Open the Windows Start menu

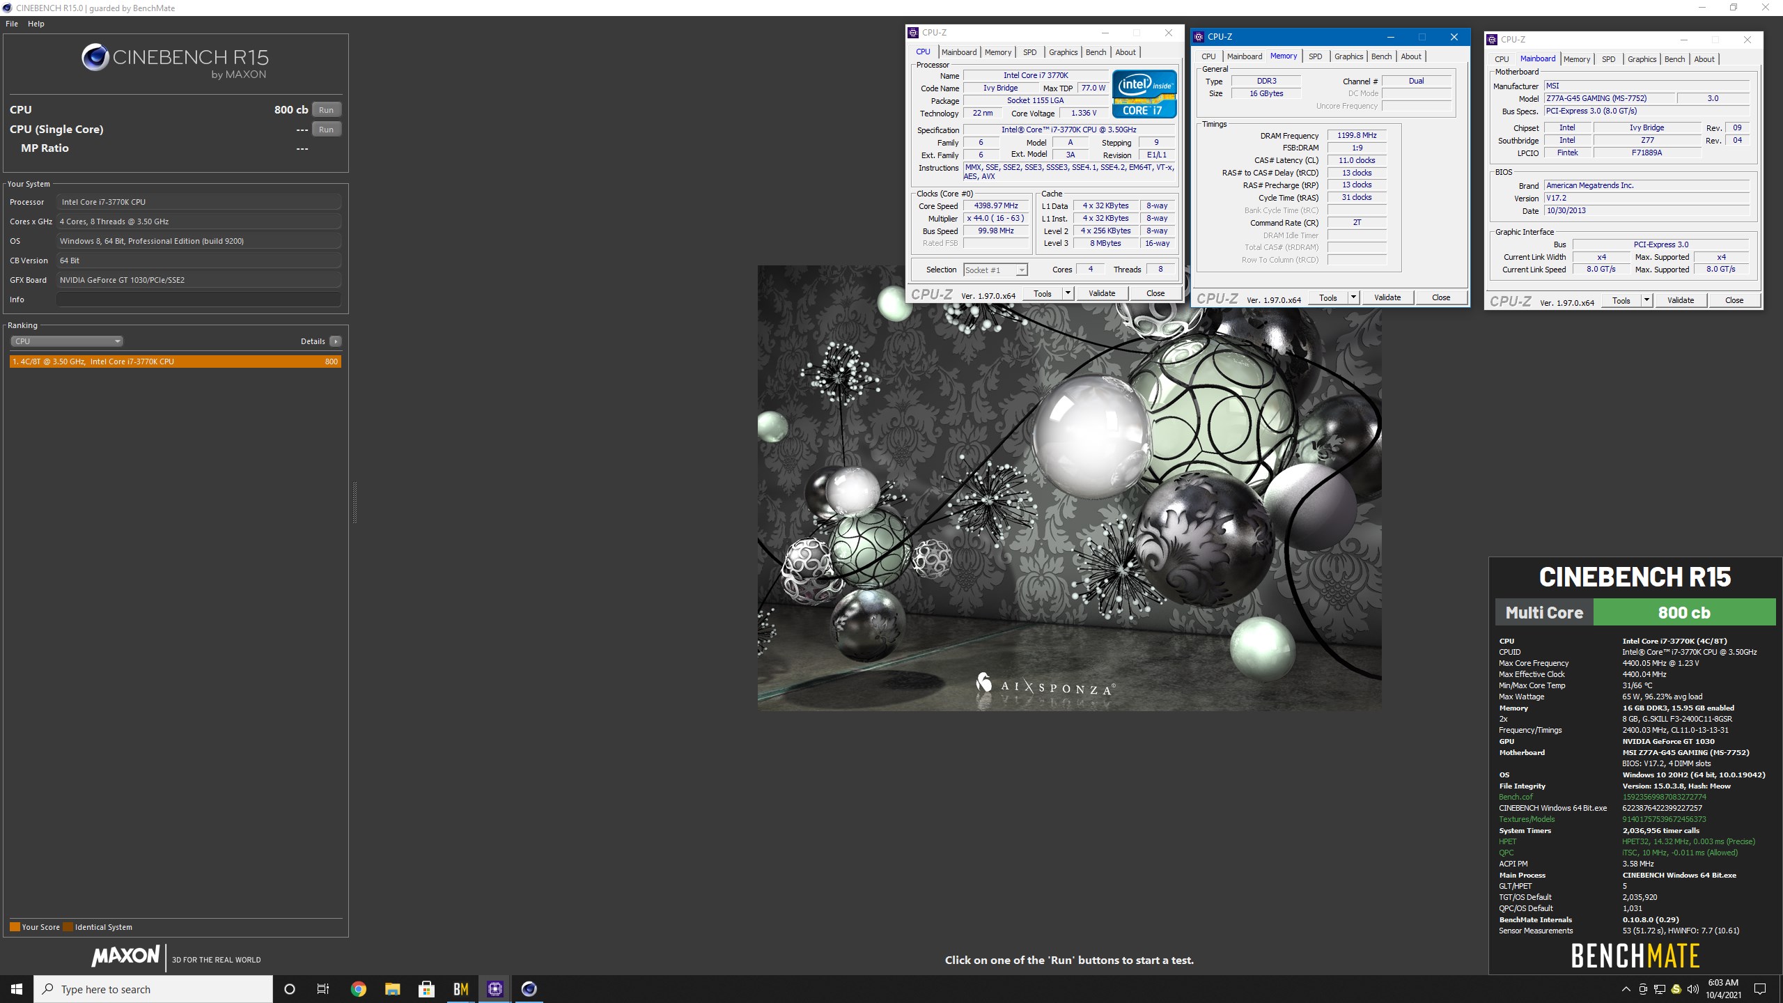pos(17,989)
